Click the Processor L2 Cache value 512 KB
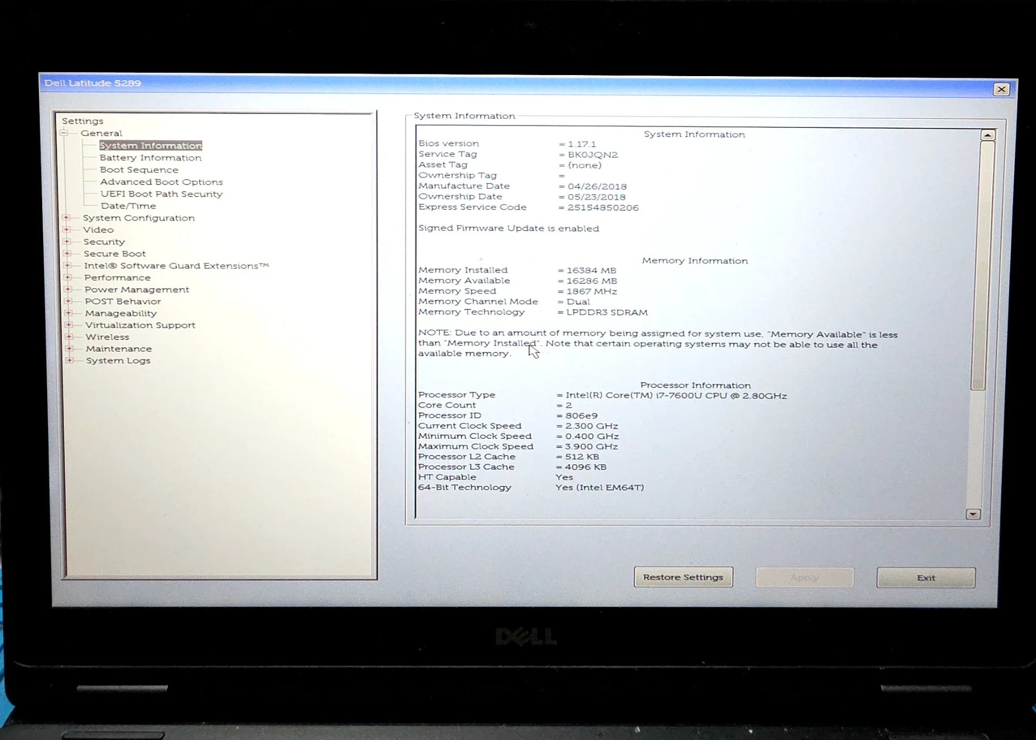This screenshot has width=1036, height=740. pyautogui.click(x=582, y=457)
